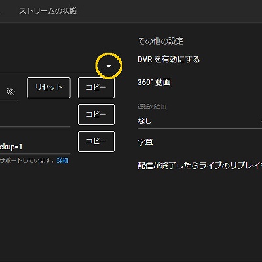Open the 詳細 link
The image size is (262, 262).
pyautogui.click(x=62, y=160)
